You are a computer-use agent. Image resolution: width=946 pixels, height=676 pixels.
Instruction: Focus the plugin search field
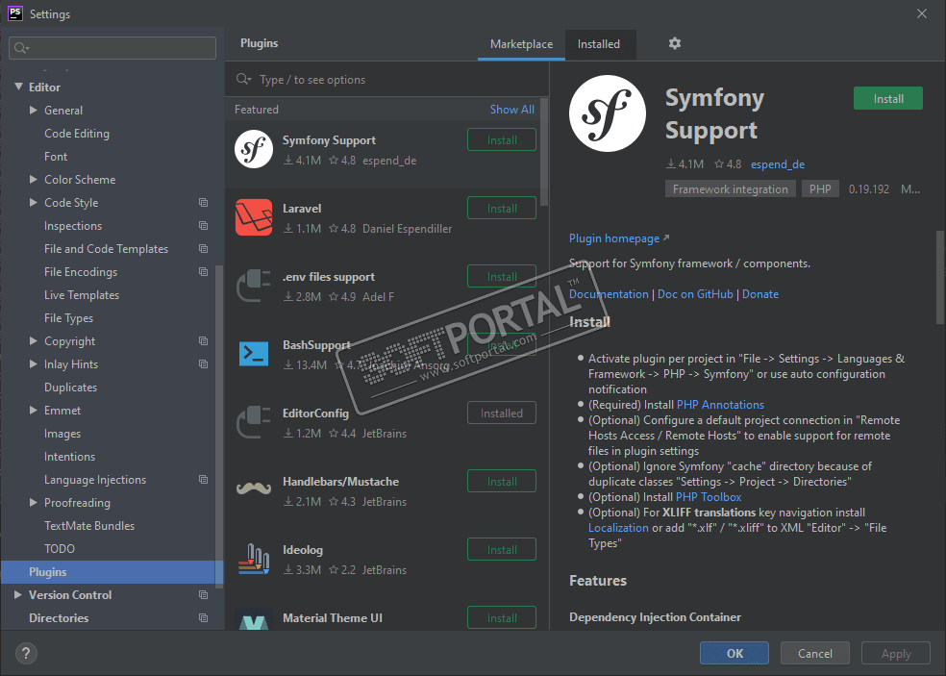click(386, 79)
